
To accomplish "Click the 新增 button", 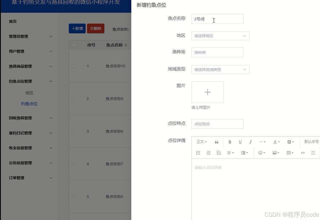I will click(77, 29).
